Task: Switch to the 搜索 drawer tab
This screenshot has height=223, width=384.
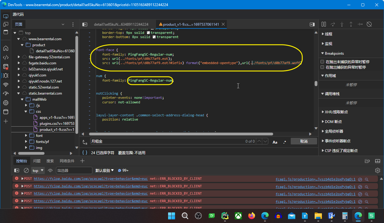Action: [50, 161]
